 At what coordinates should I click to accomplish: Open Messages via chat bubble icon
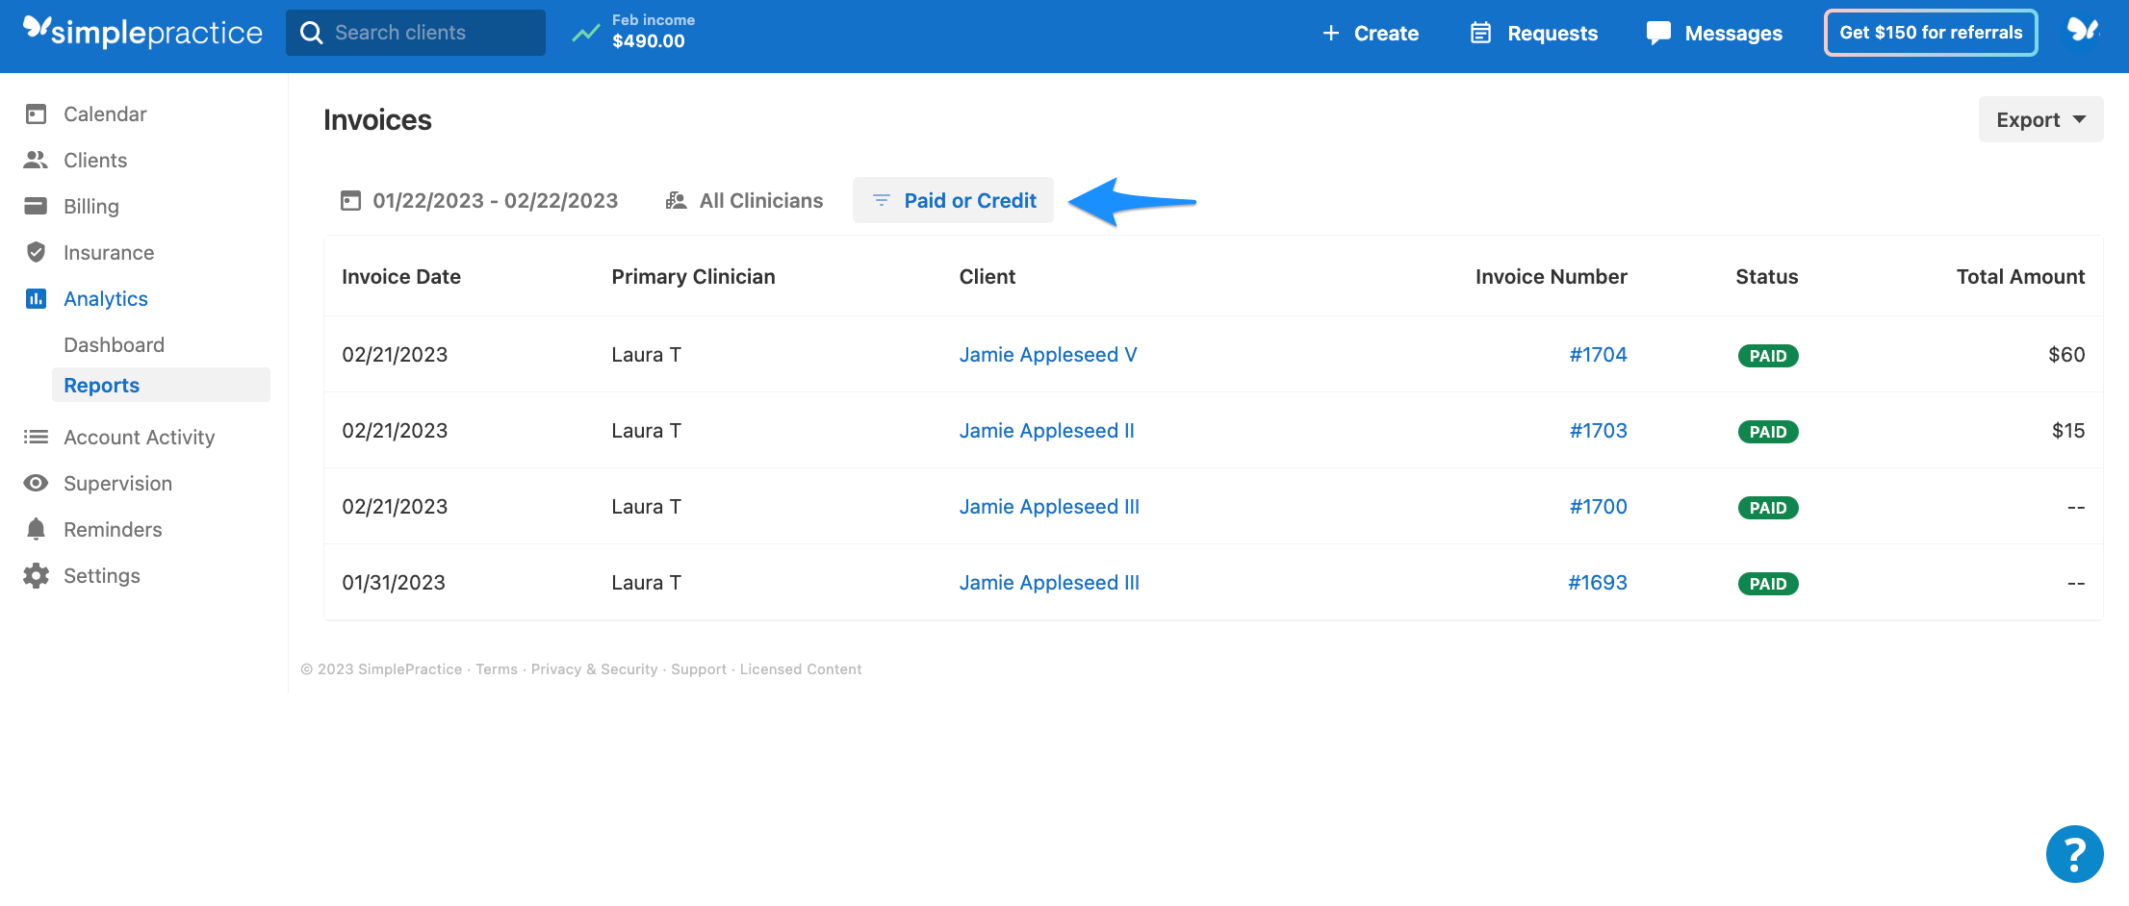(x=1657, y=32)
